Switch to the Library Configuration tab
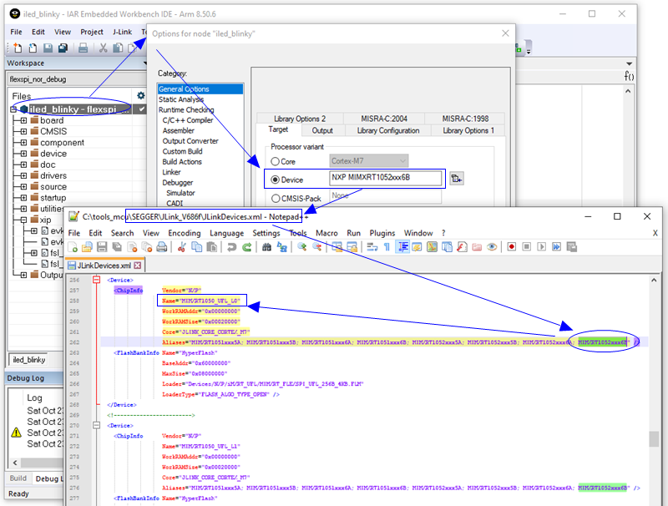Screen dimensions: 668x506 coord(387,130)
